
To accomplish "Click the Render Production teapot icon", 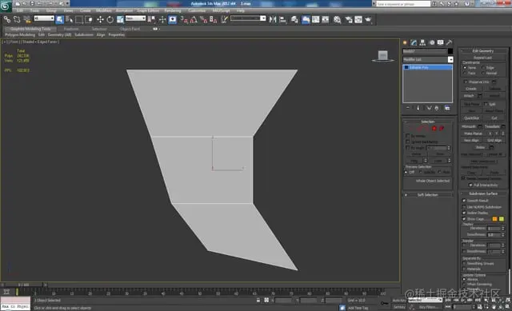I will 368,19.
